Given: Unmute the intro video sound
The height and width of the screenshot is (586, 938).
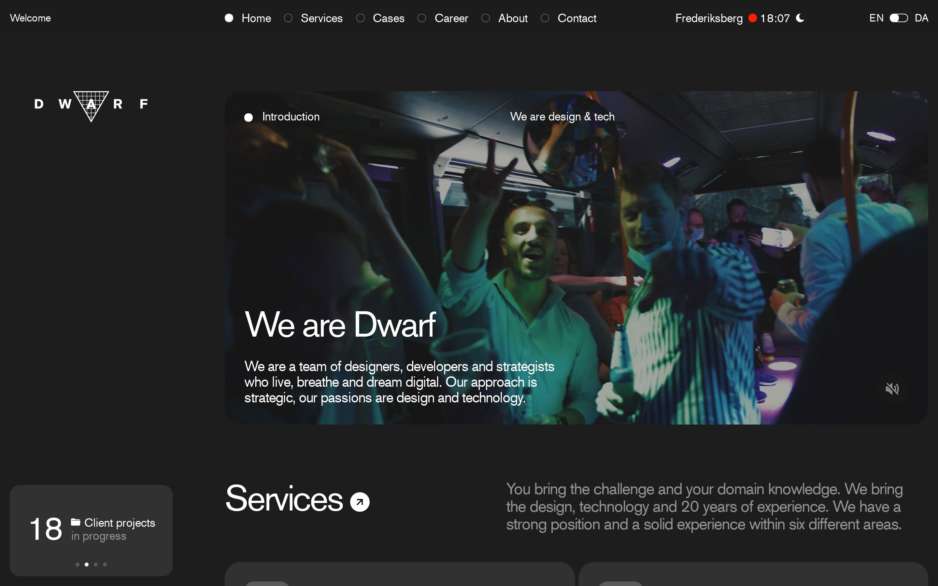Looking at the screenshot, I should point(892,388).
